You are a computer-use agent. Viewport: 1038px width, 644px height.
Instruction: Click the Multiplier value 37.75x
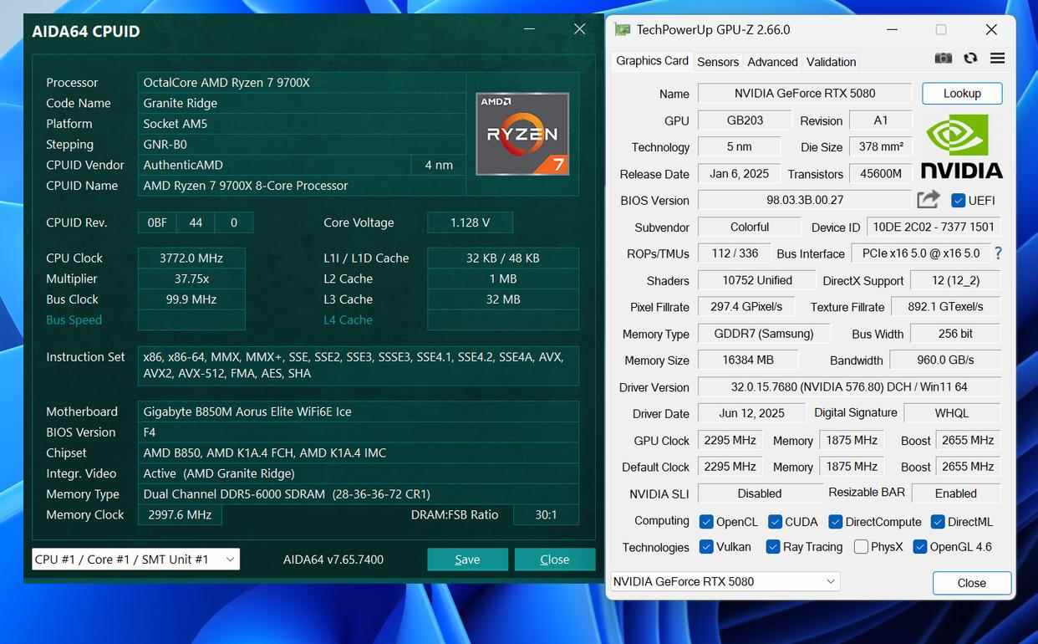click(191, 279)
